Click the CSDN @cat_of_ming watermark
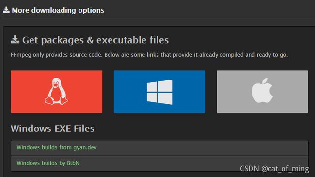 (x=274, y=169)
